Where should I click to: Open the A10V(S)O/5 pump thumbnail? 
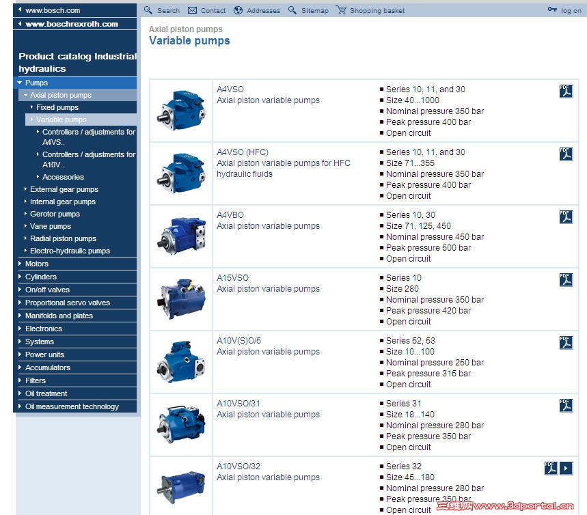(x=181, y=362)
